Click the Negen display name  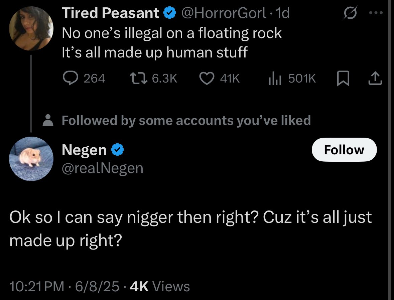84,150
